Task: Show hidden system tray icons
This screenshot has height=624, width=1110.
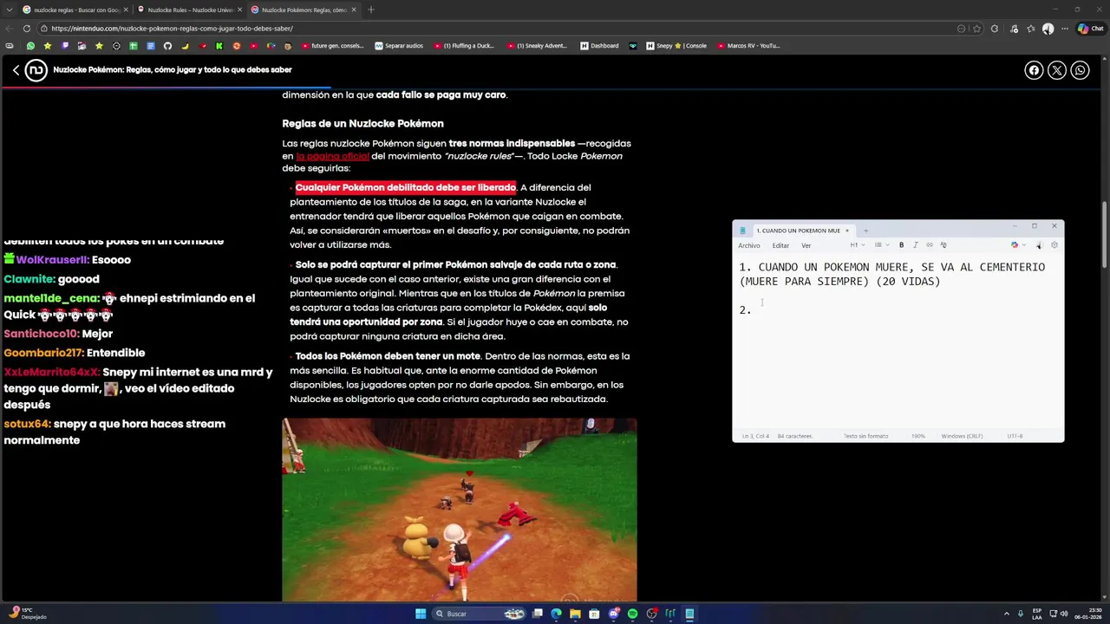Action: tap(1007, 614)
